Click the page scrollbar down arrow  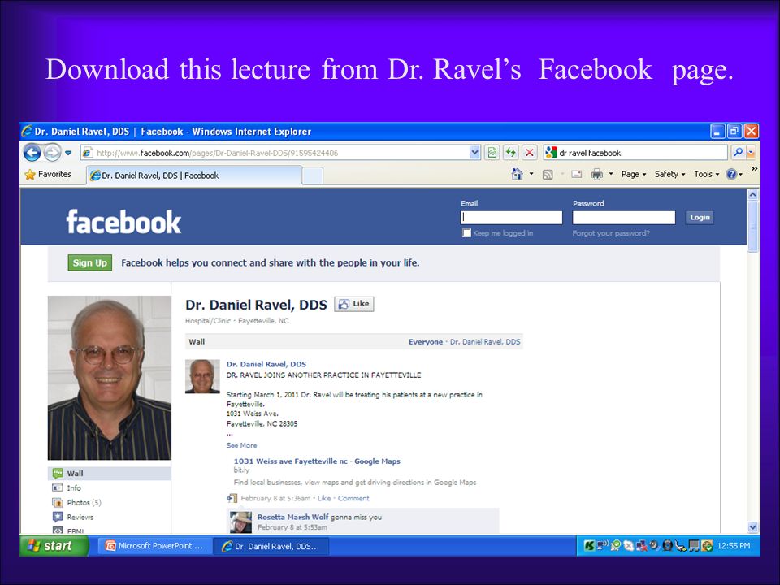coord(752,527)
